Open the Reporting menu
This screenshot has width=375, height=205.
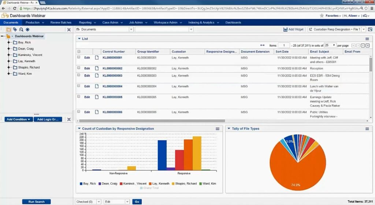click(87, 22)
